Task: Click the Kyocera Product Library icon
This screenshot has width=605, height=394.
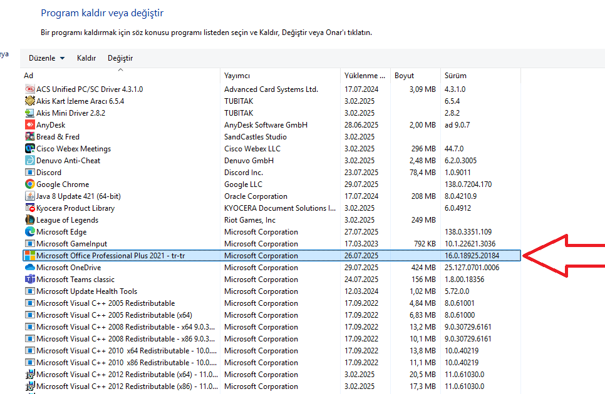Action: [29, 208]
